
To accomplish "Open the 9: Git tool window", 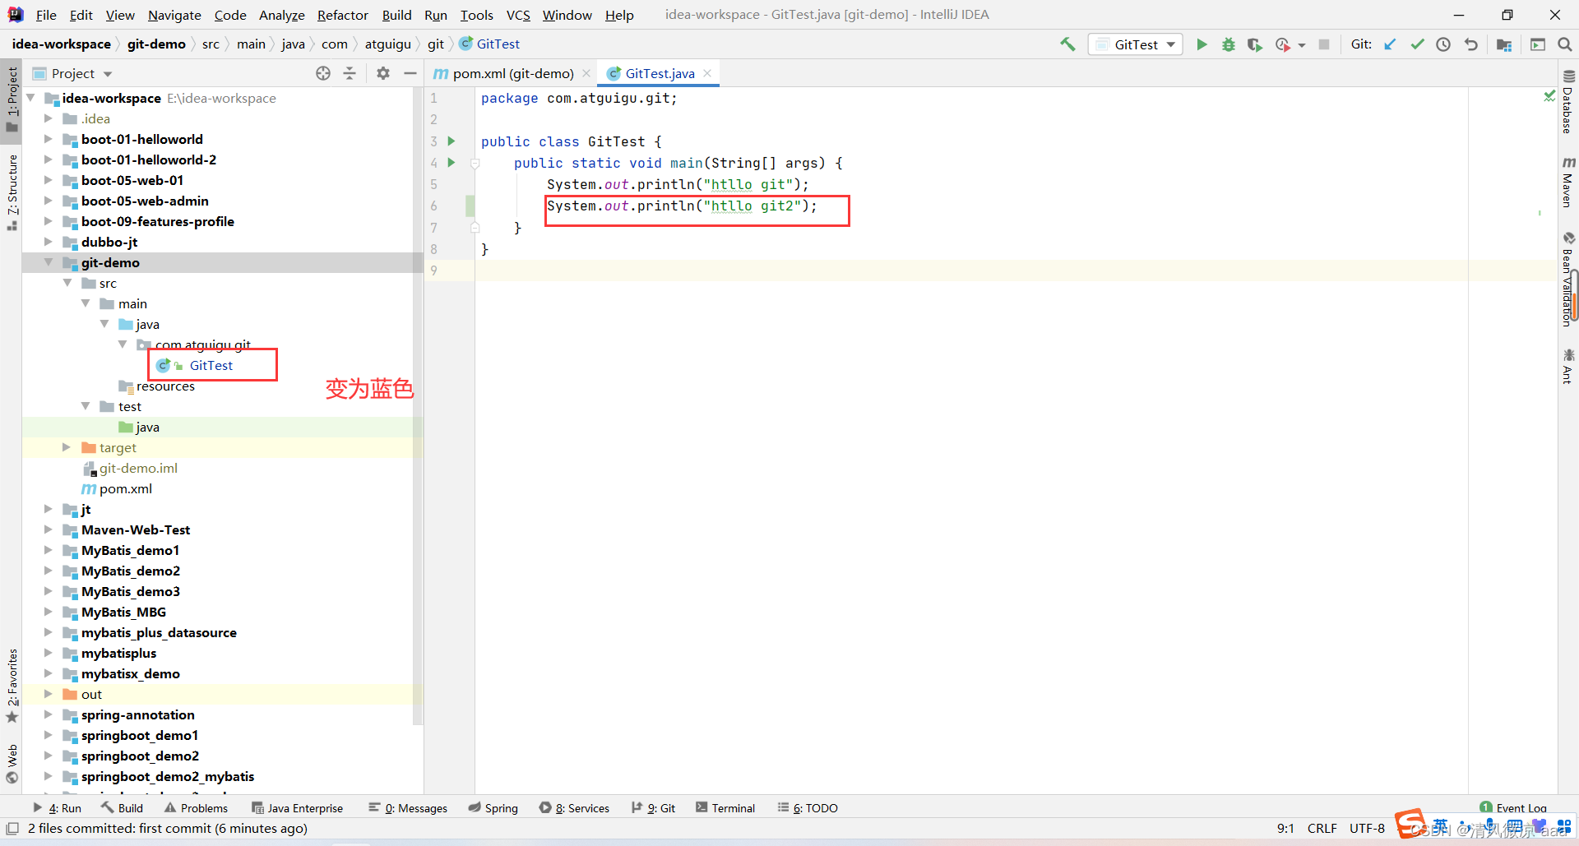I will pos(653,808).
